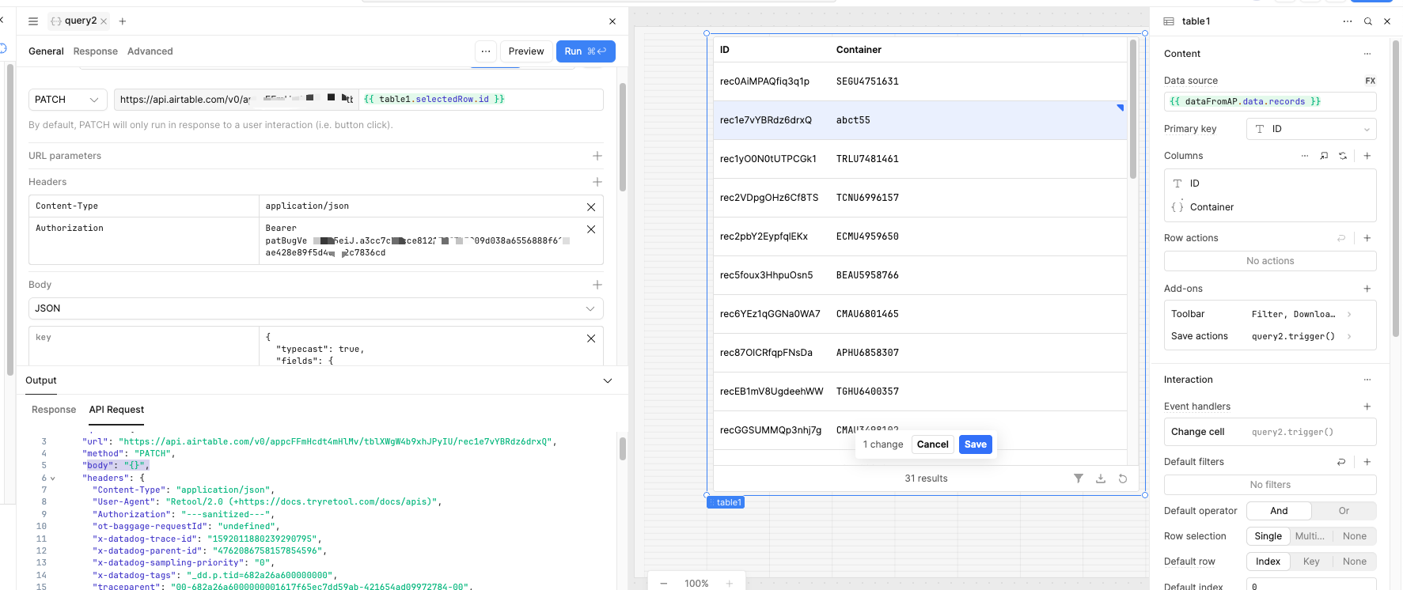Run the query
The width and height of the screenshot is (1403, 590).
586,51
